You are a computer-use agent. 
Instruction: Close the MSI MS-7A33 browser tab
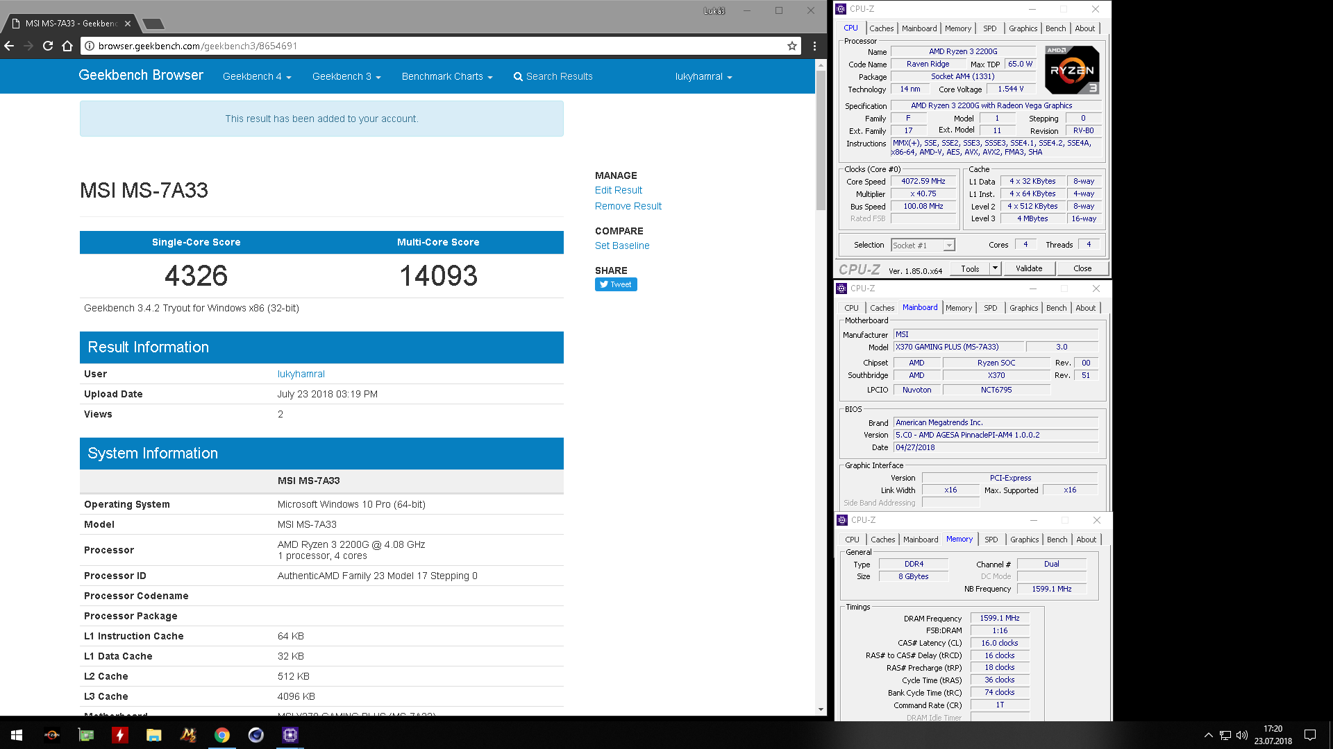(128, 23)
